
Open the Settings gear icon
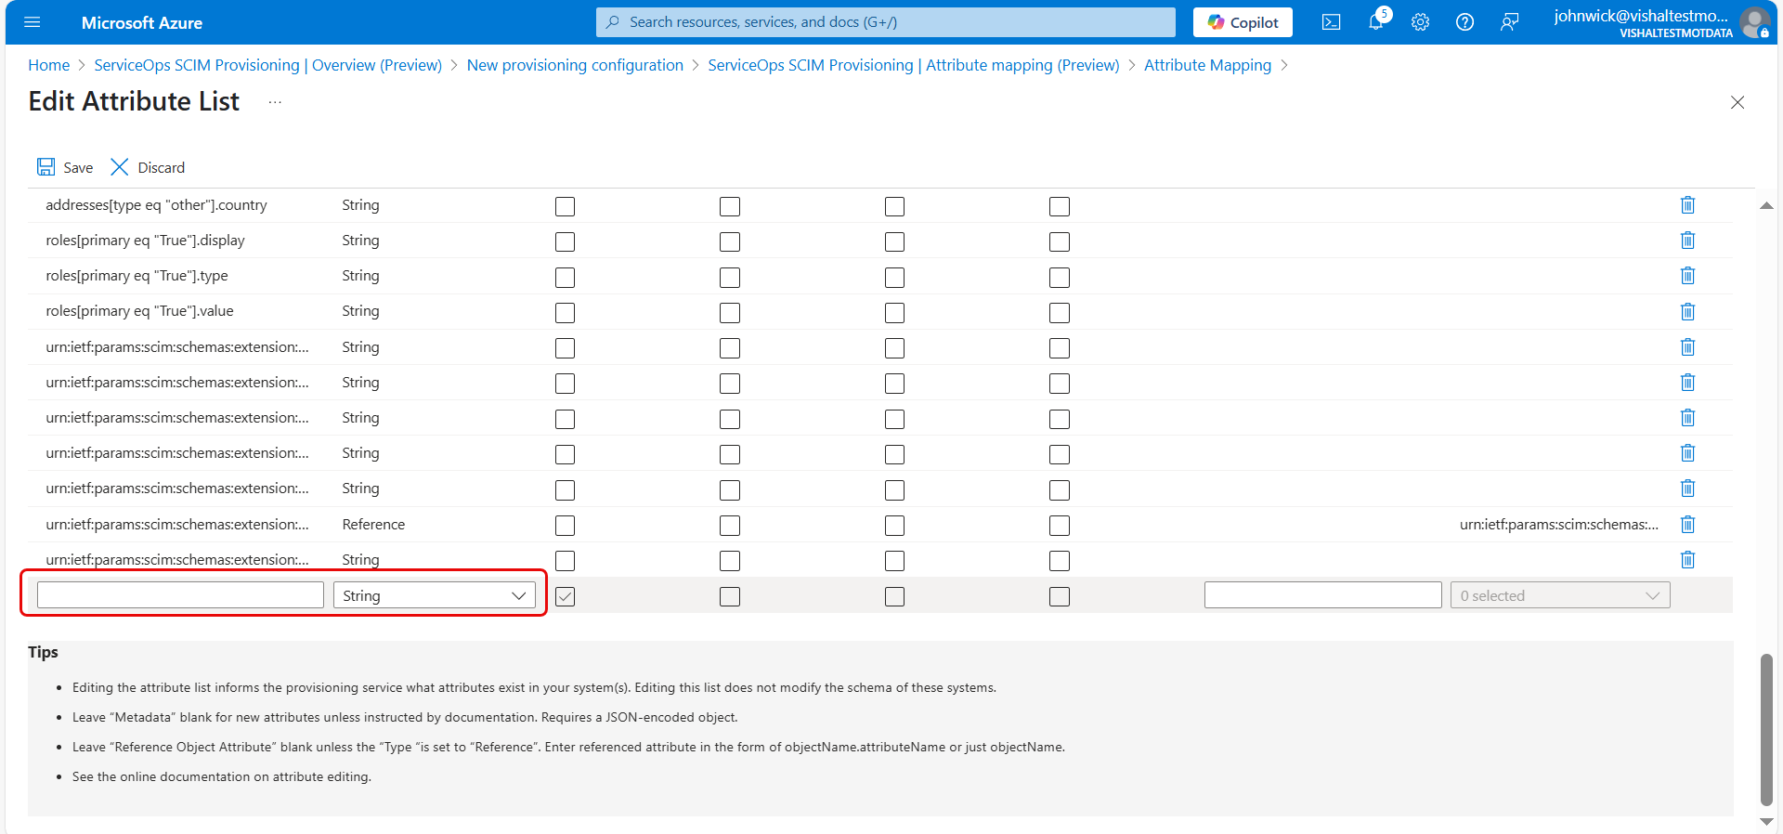(x=1420, y=22)
